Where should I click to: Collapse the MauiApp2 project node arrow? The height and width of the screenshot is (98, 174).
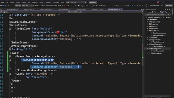coord(146,20)
